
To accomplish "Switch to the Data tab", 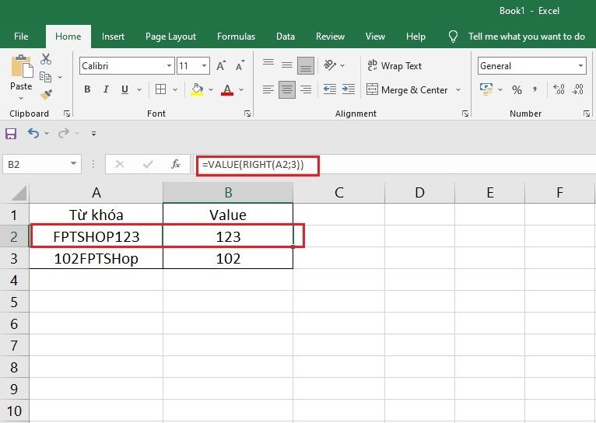I will click(x=286, y=37).
